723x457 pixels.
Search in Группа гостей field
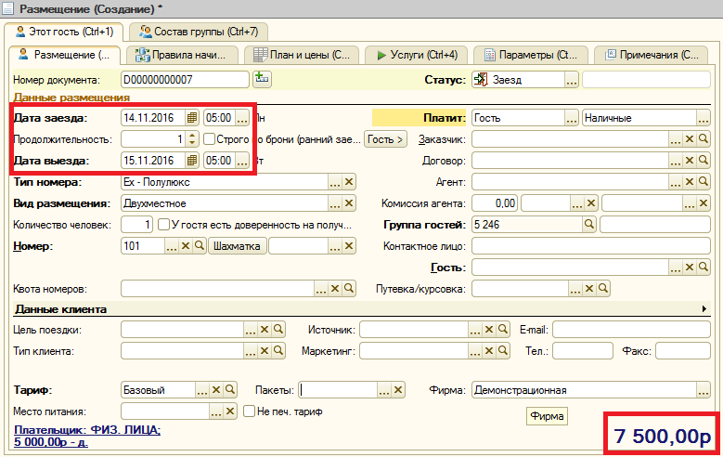pyautogui.click(x=588, y=225)
